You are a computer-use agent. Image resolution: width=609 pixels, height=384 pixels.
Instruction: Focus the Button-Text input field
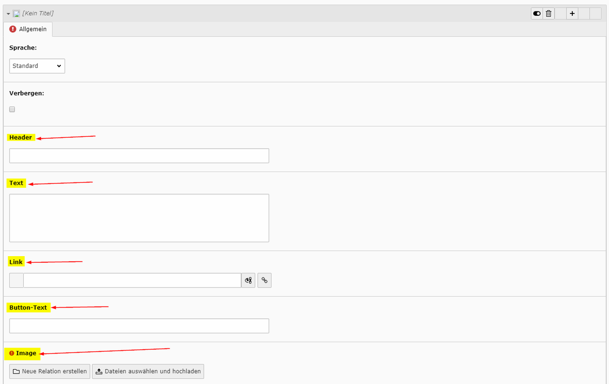coord(139,326)
